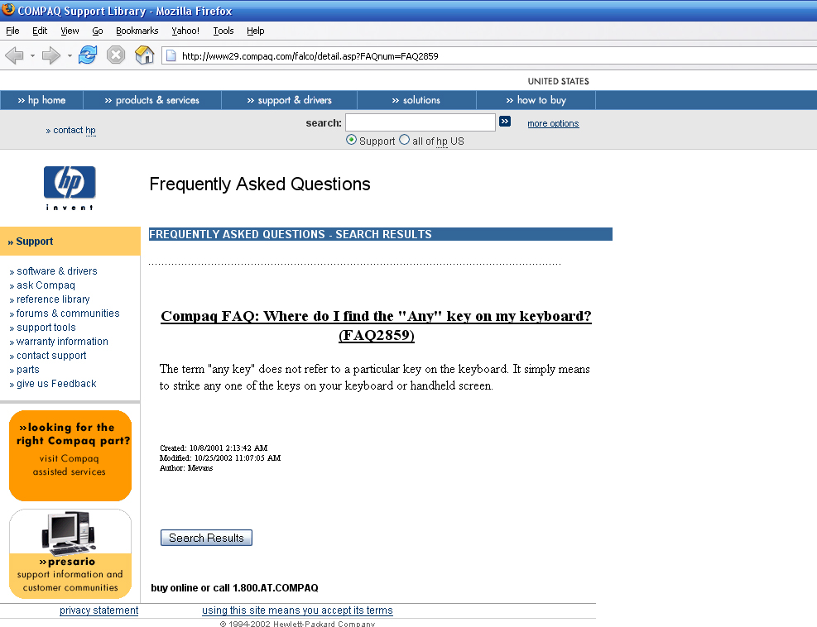Click the more options link
Screen dimensions: 817x627
(553, 123)
